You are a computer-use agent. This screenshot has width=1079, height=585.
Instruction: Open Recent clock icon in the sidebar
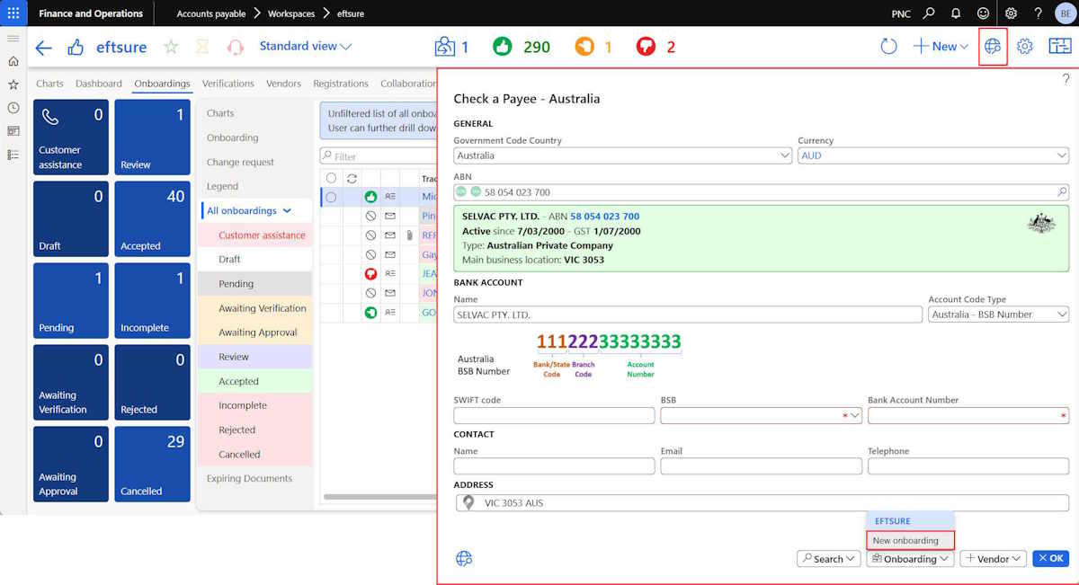pos(13,108)
